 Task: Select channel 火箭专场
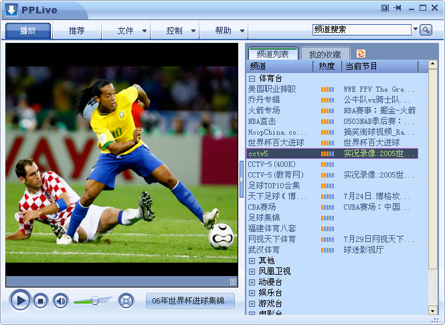(x=264, y=111)
